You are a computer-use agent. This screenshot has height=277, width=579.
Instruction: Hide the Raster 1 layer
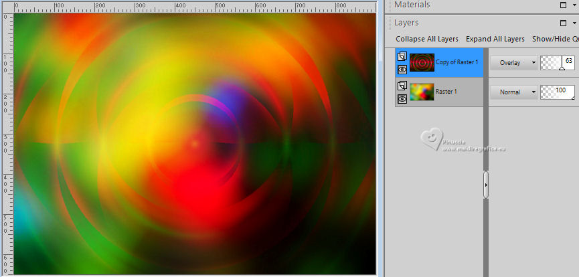point(402,98)
